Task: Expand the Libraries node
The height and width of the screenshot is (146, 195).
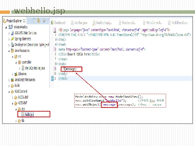Action: pos(12,74)
